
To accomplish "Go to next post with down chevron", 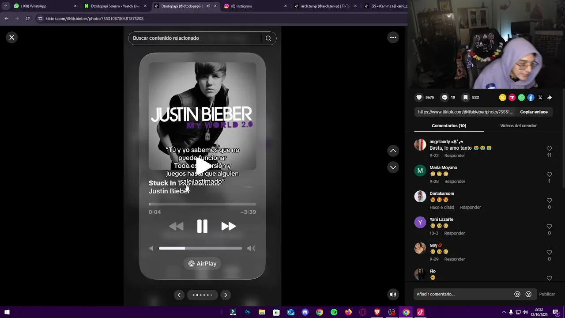I will [393, 167].
